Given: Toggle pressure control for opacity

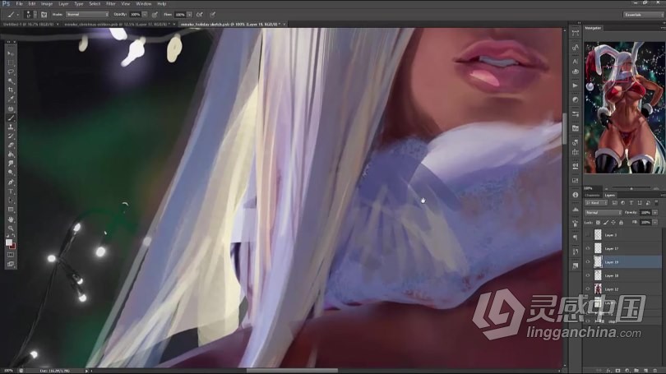Looking at the screenshot, I should [x=155, y=15].
